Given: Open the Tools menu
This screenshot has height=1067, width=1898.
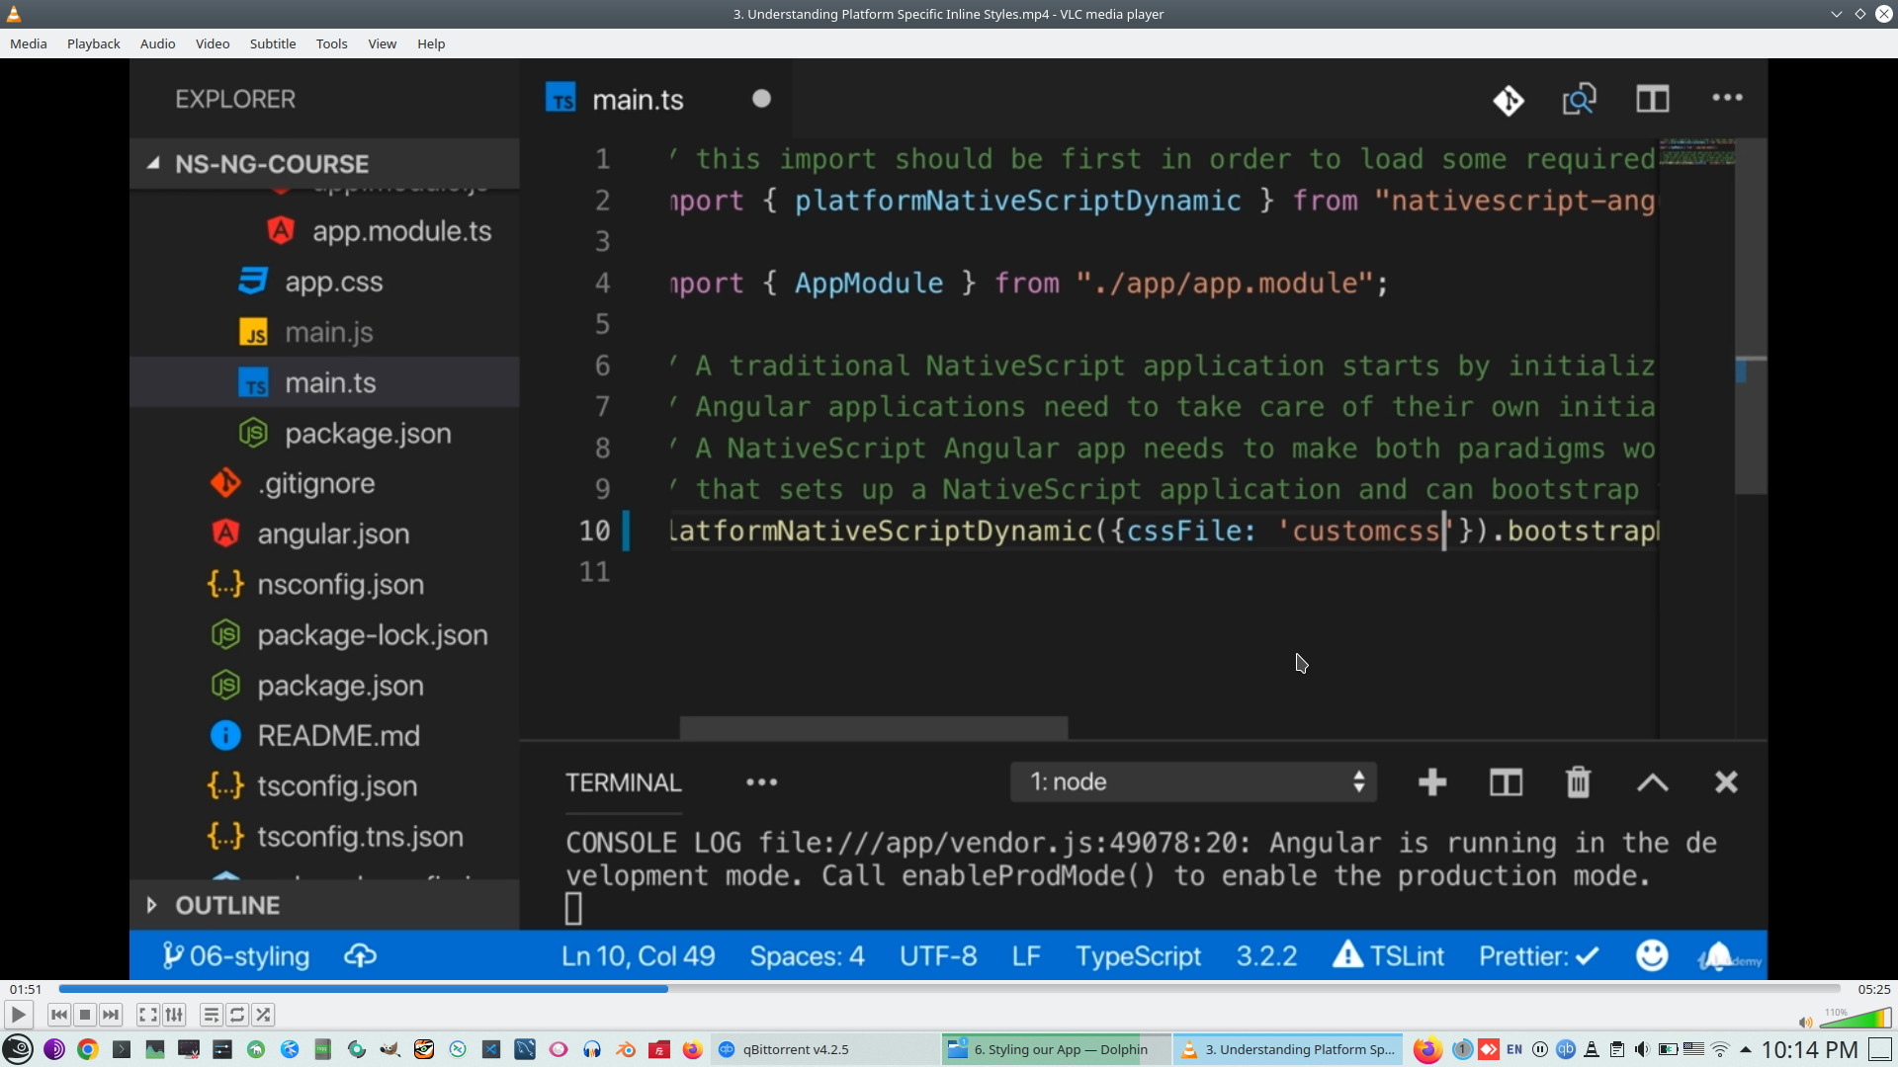Looking at the screenshot, I should [x=331, y=43].
